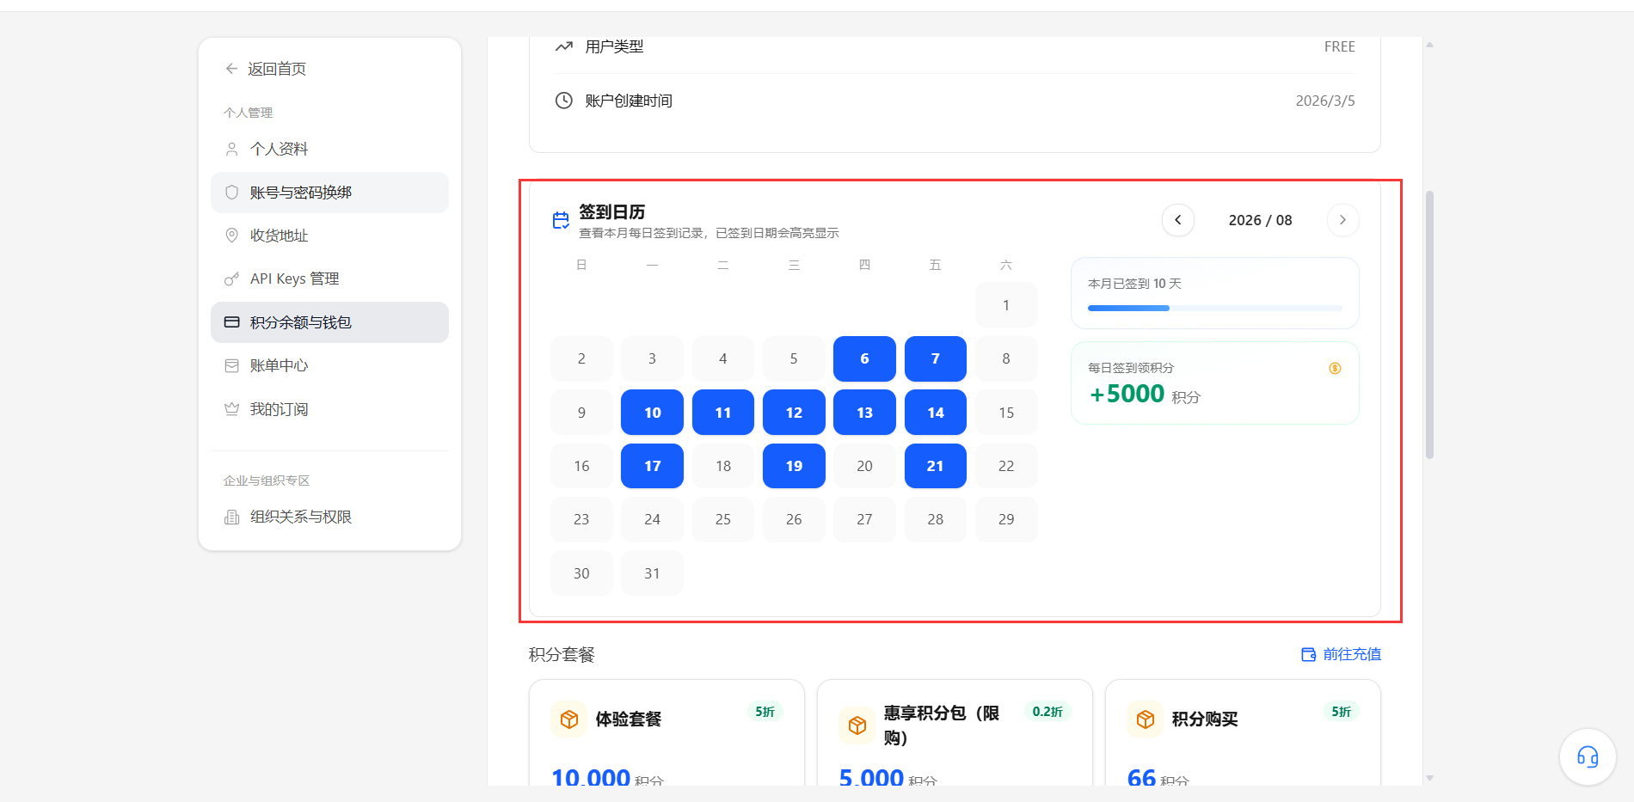Click the 5折 badge on 体验套餐
1634x802 pixels.
tap(765, 712)
